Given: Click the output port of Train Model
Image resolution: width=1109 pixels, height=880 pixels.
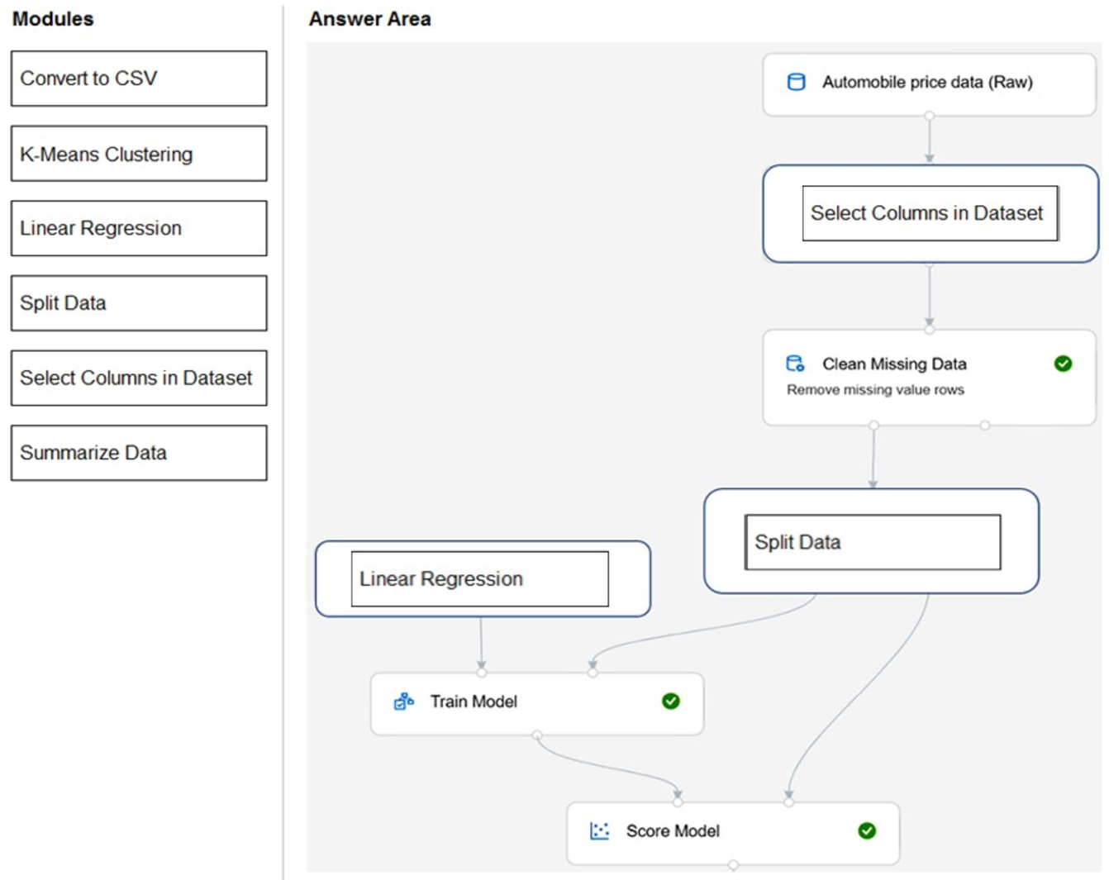Looking at the screenshot, I should tap(537, 735).
